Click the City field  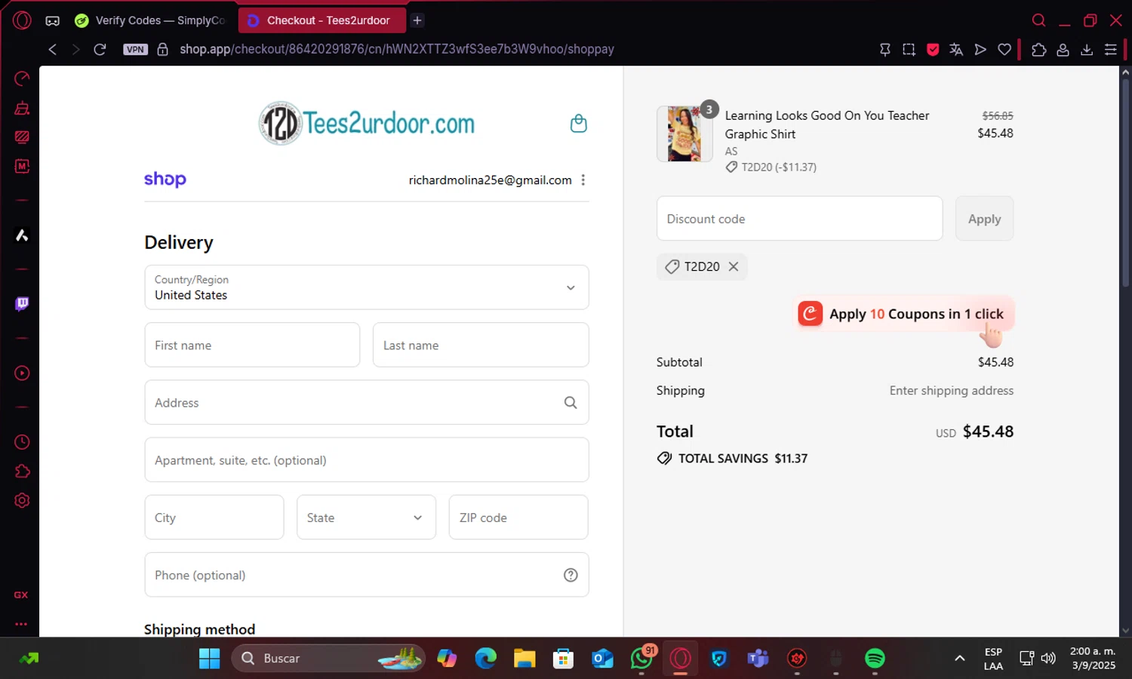tap(214, 517)
